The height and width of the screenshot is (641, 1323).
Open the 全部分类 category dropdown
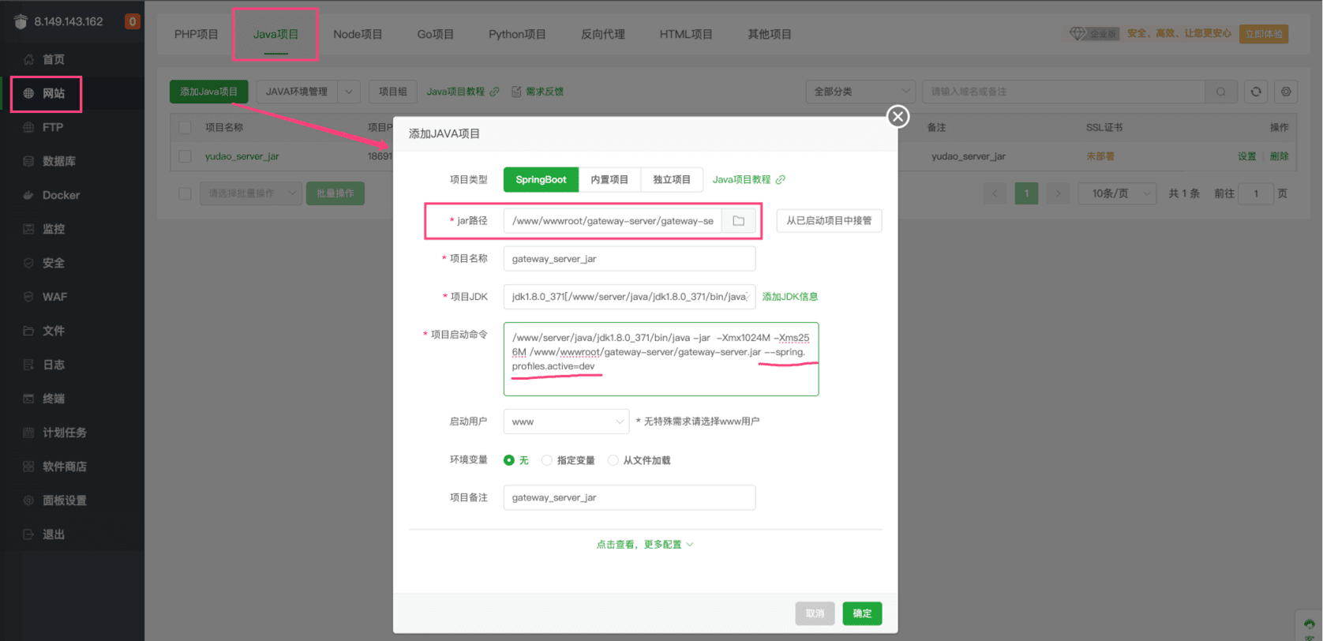[x=860, y=92]
